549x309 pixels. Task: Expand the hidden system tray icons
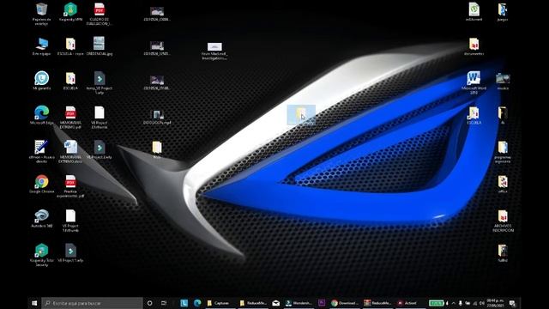[454, 303]
